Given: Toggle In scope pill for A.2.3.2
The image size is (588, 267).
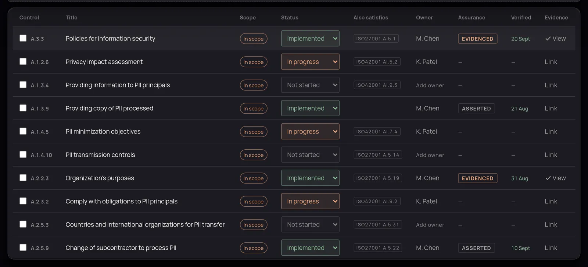Looking at the screenshot, I should 254,202.
